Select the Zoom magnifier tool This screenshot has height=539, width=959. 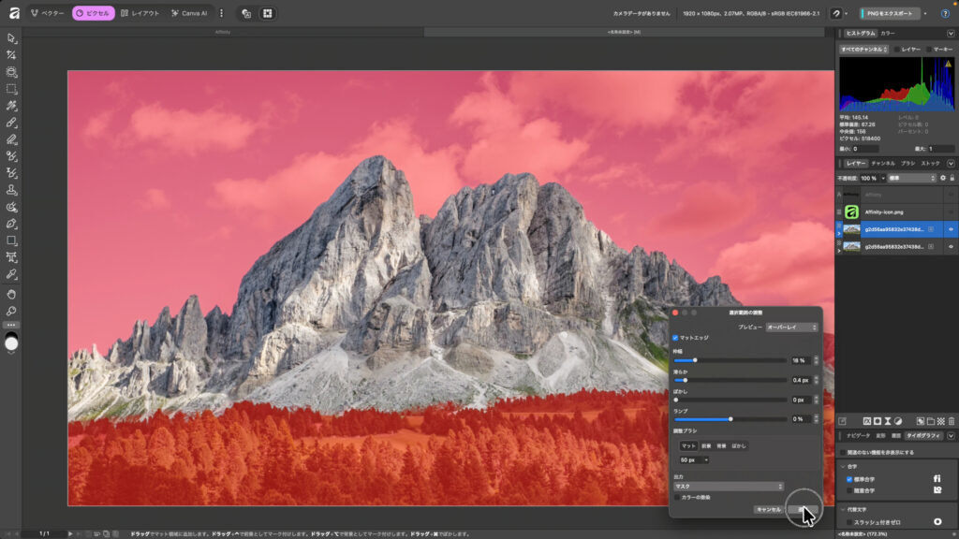point(11,310)
